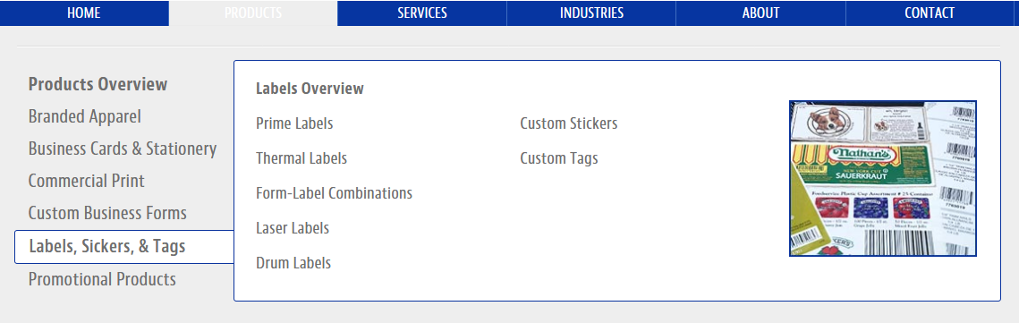
Task: Open the Labels Overview link
Action: 310,89
